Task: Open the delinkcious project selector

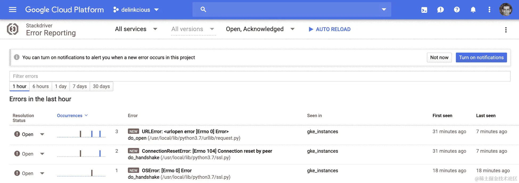Action: [x=136, y=10]
